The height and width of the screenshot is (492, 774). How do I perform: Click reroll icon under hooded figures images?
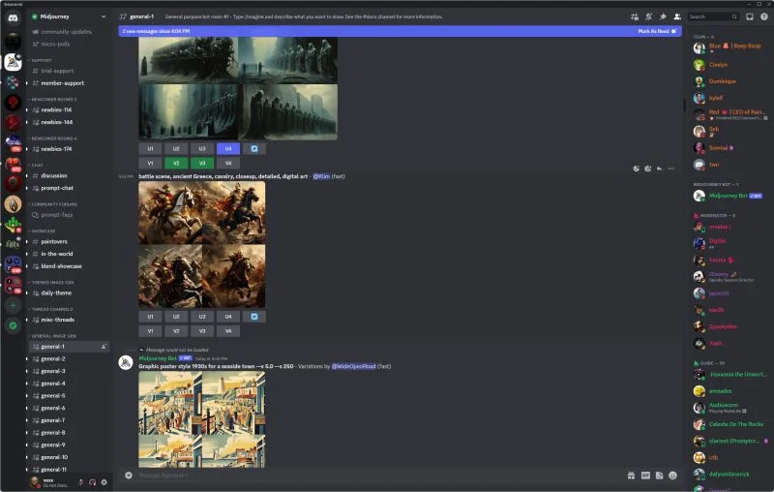coord(253,149)
